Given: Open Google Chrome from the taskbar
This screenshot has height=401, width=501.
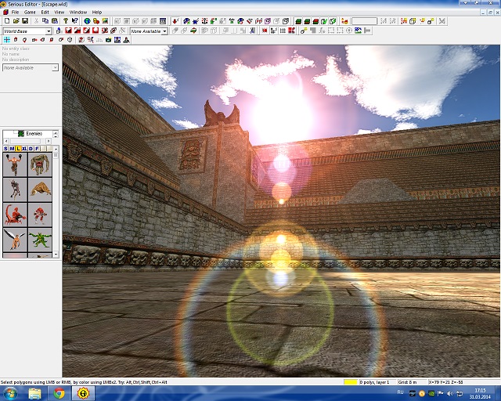Looking at the screenshot, I should tap(59, 393).
